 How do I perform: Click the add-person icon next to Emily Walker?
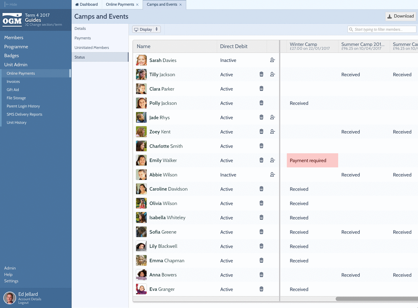[273, 160]
